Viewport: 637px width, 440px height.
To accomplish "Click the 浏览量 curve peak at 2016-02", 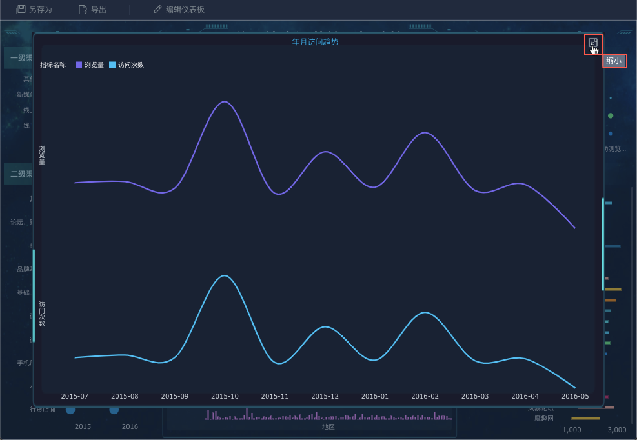I will 425,132.
